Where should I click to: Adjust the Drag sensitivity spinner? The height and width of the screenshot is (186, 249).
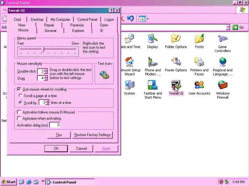coord(46,78)
